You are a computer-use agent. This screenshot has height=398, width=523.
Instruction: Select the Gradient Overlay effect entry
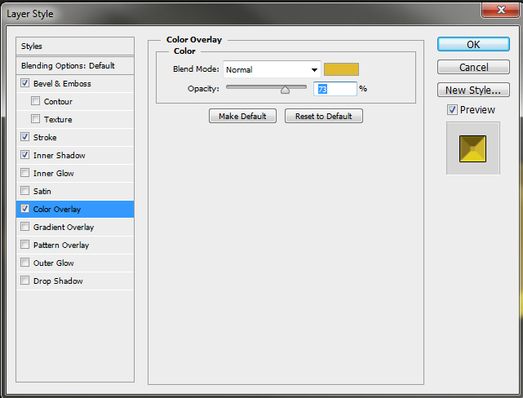[64, 227]
